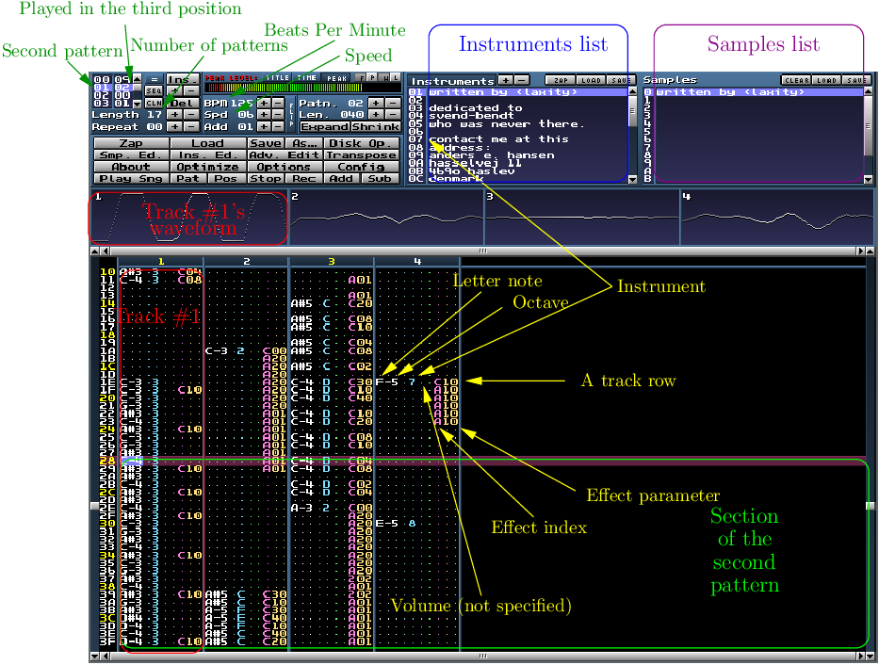
Task: Decrease song Length with minus
Action: click(191, 114)
